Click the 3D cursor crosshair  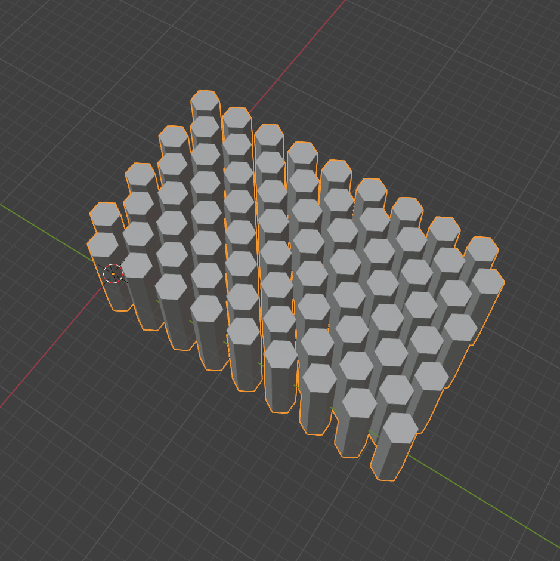113,274
